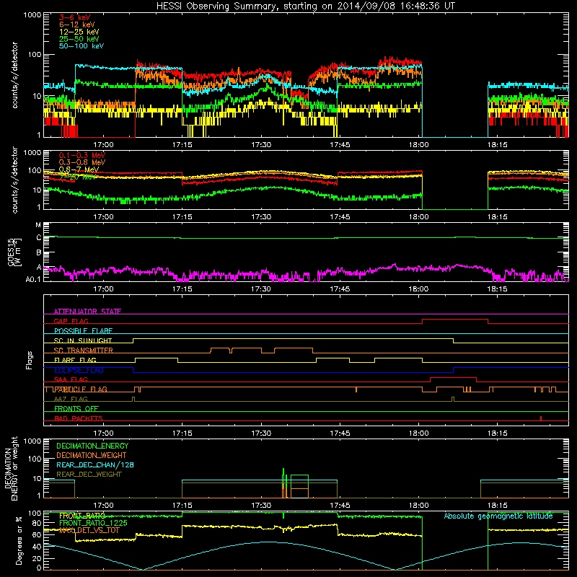Viewport: 577px width, 577px height.
Task: Select the GAP_FLAG label
Action: pyautogui.click(x=71, y=321)
